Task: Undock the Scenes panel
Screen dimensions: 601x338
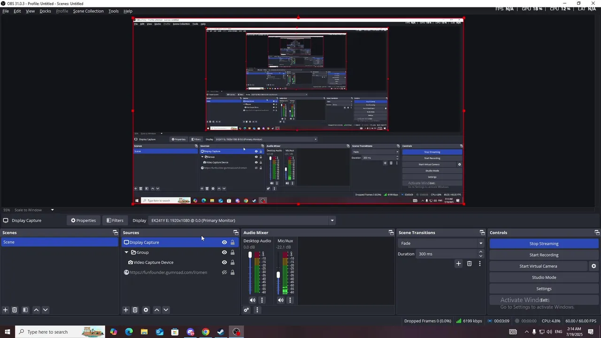Action: point(116,232)
